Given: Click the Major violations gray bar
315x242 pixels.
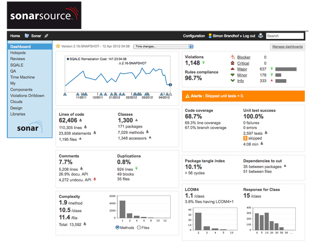Looking at the screenshot, I should tap(286, 69).
